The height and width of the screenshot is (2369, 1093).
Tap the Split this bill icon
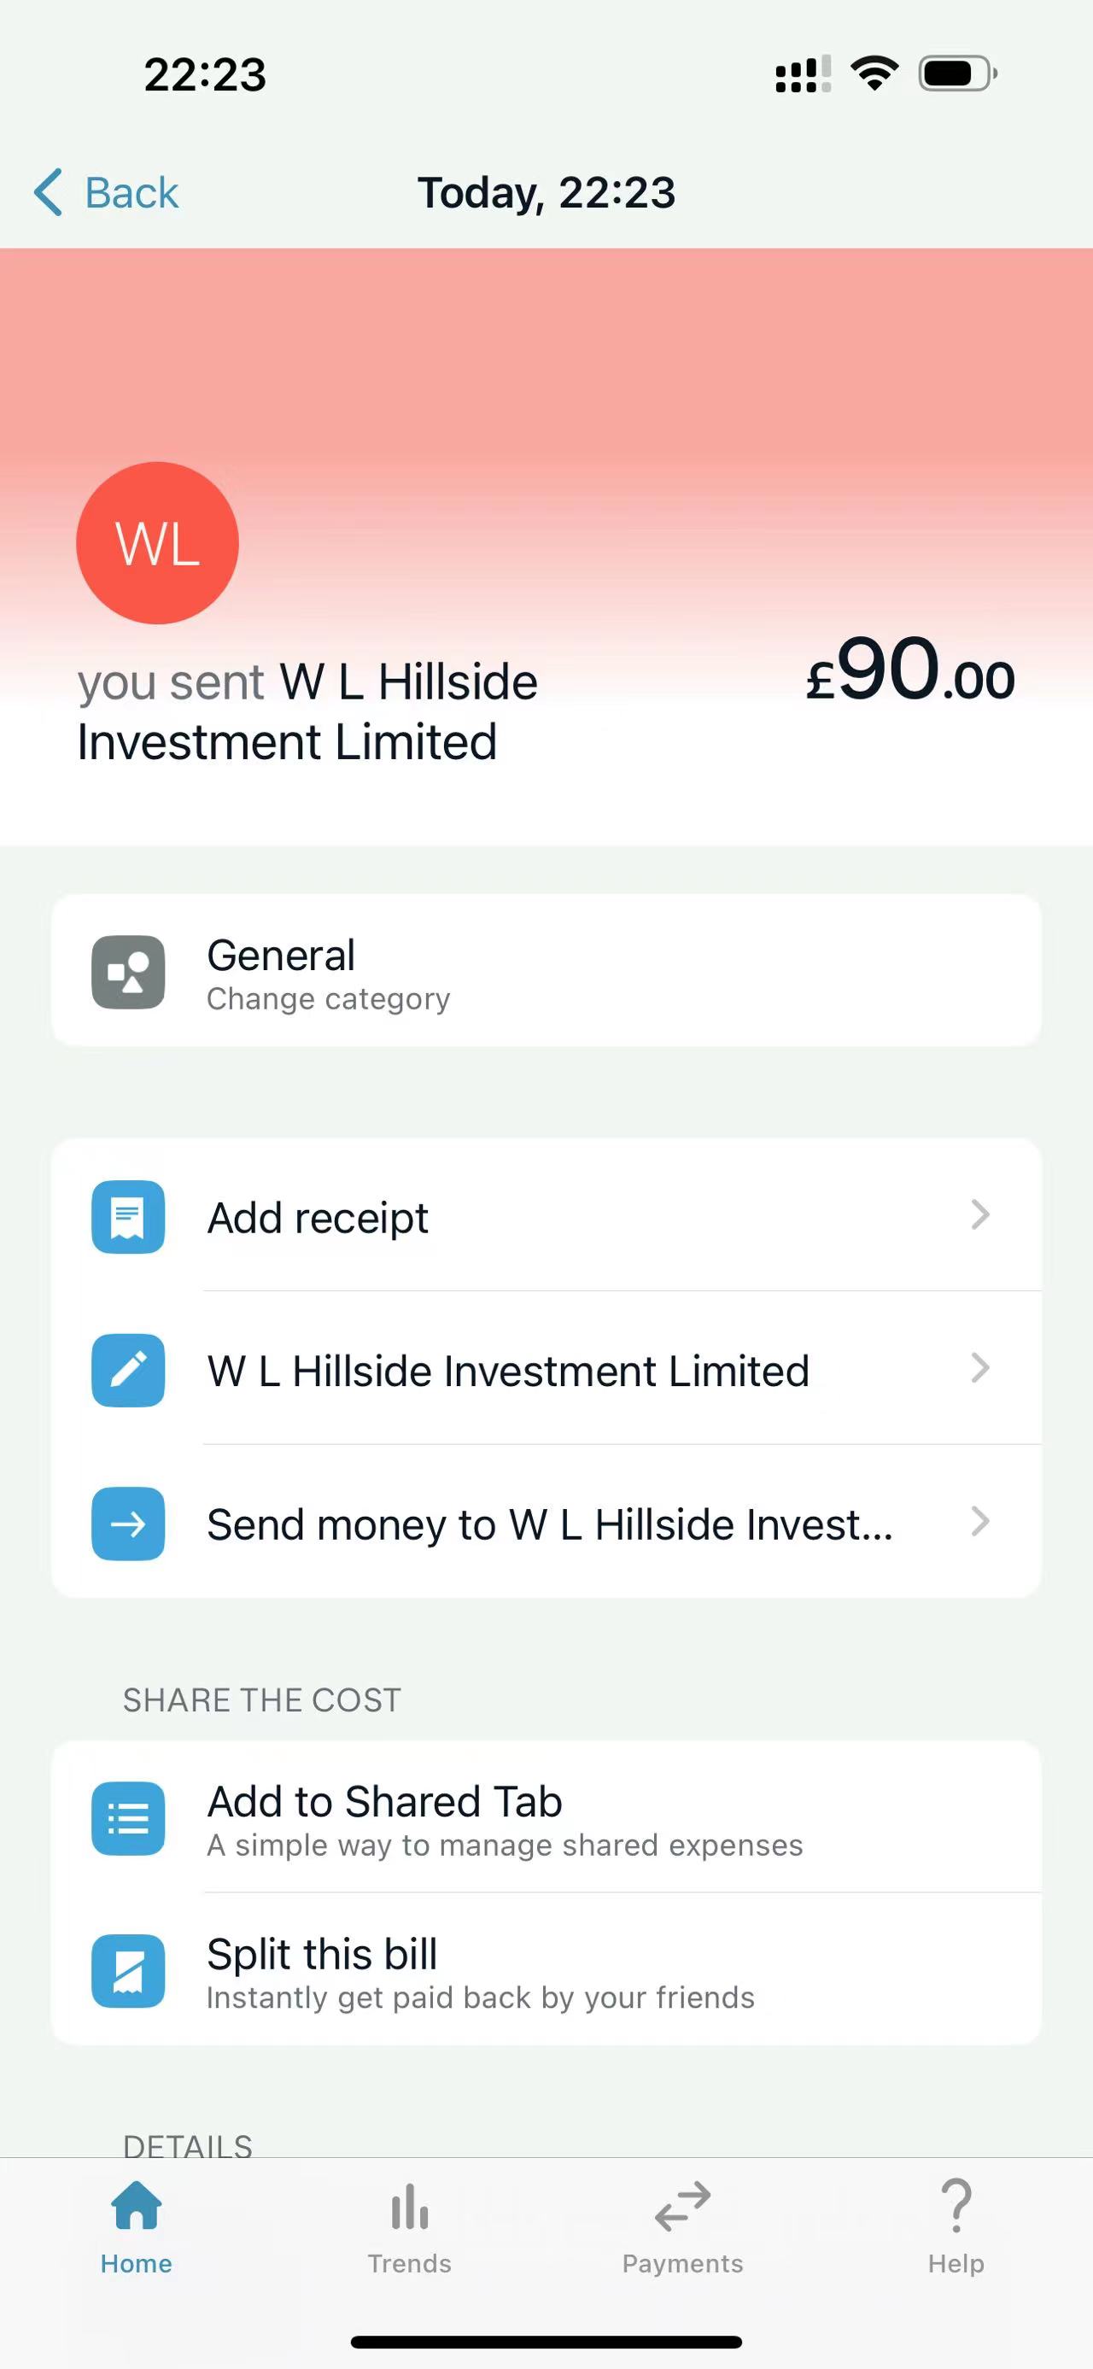(128, 1971)
